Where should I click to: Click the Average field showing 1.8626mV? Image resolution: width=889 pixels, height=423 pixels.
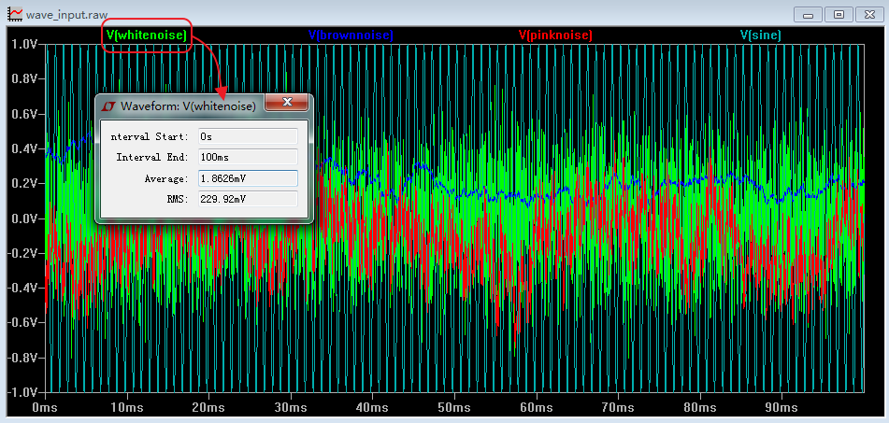click(248, 178)
